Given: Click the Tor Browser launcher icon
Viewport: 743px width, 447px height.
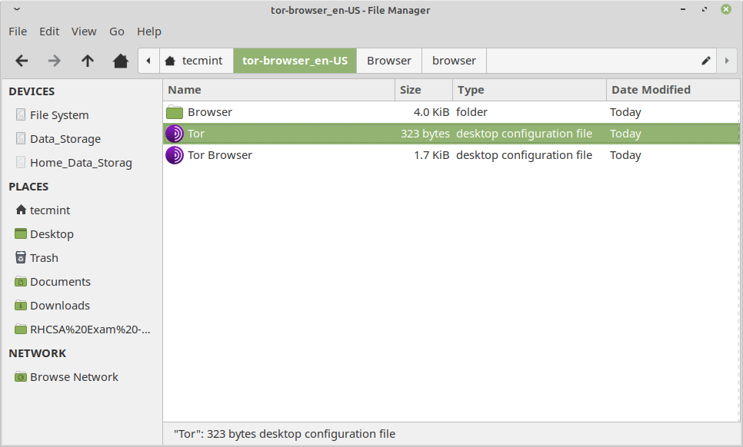Looking at the screenshot, I should pyautogui.click(x=175, y=155).
